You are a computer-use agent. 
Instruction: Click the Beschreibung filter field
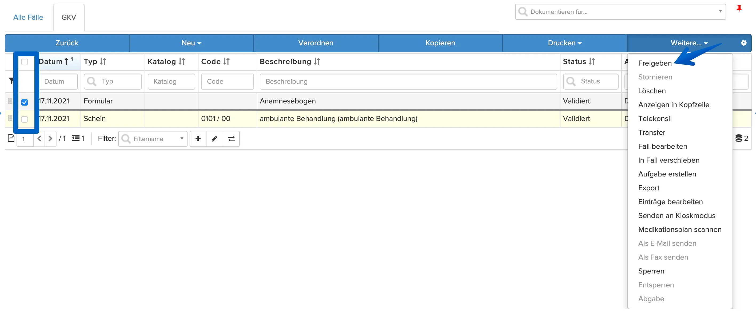[x=408, y=82]
